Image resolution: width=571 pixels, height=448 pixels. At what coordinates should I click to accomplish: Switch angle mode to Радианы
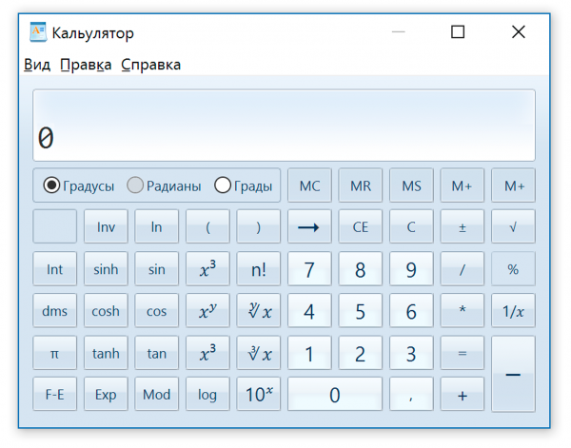135,185
